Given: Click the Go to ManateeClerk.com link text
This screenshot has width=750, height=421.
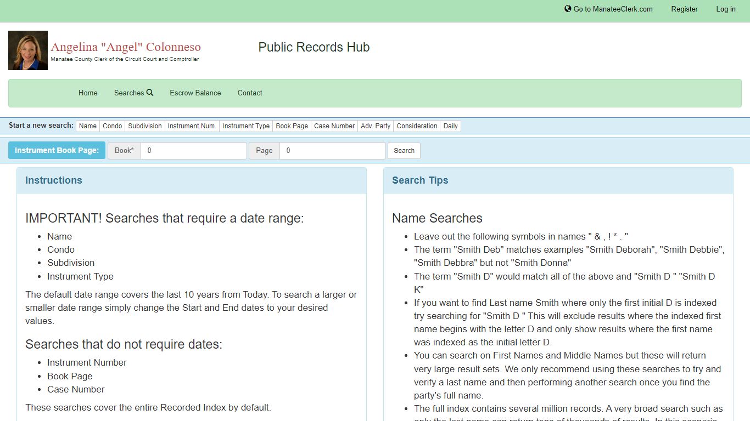Looking at the screenshot, I should (x=613, y=9).
